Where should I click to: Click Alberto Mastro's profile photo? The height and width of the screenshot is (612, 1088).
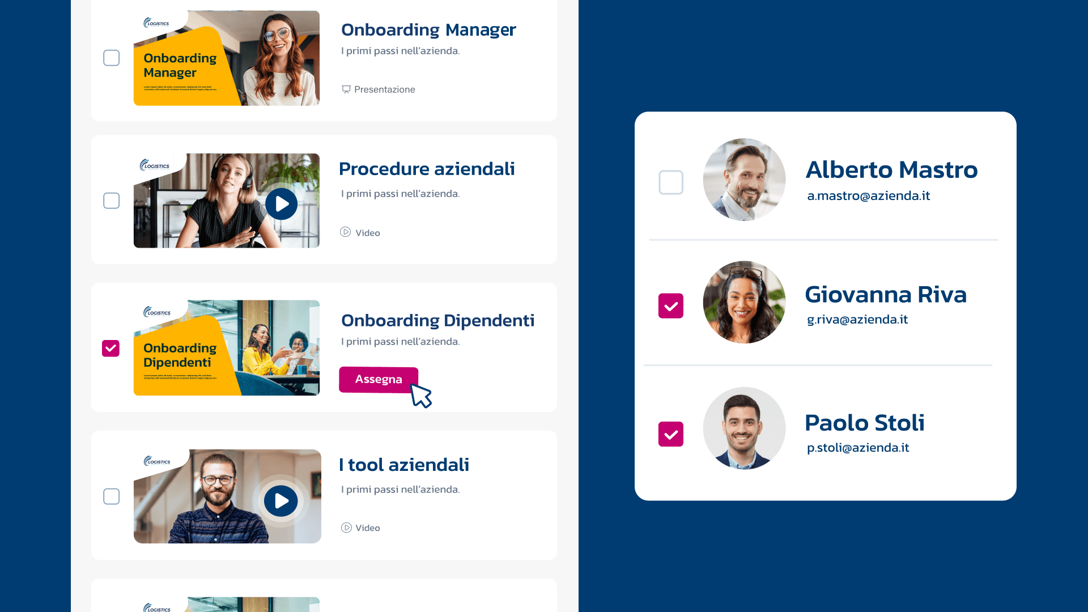744,180
